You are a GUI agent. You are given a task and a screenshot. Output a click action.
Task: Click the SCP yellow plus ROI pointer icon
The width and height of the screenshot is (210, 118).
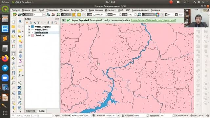coord(79,14)
